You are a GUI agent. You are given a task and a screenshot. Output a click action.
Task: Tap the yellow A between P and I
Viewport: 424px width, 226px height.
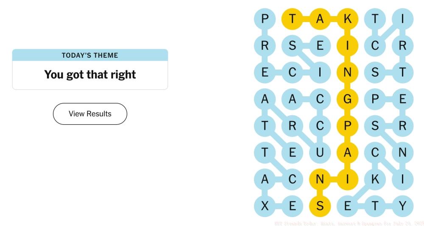tap(348, 153)
